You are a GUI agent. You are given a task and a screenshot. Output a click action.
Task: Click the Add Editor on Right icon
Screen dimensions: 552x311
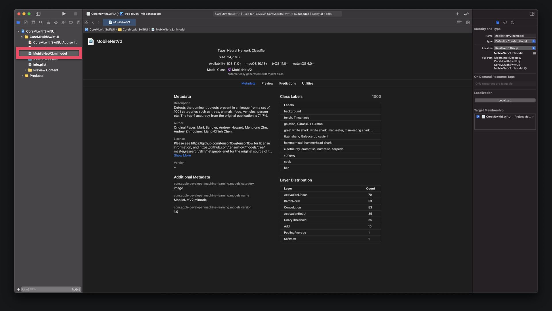point(468,22)
